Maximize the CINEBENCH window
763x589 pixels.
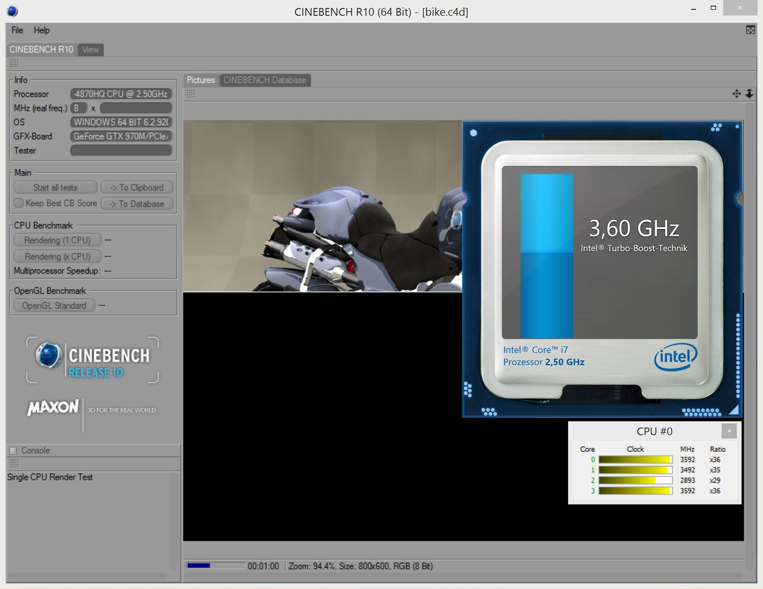[x=713, y=8]
